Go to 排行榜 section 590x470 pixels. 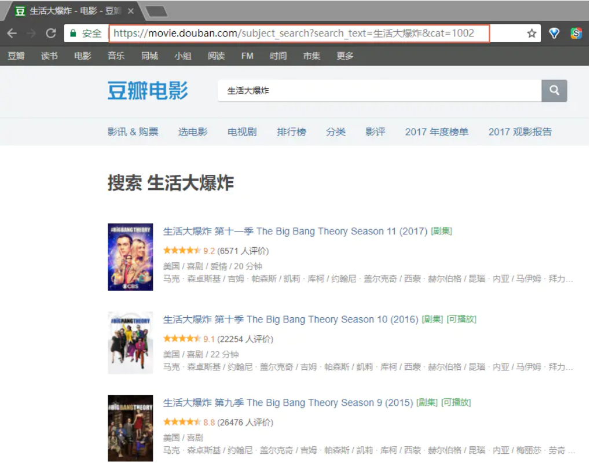[291, 132]
